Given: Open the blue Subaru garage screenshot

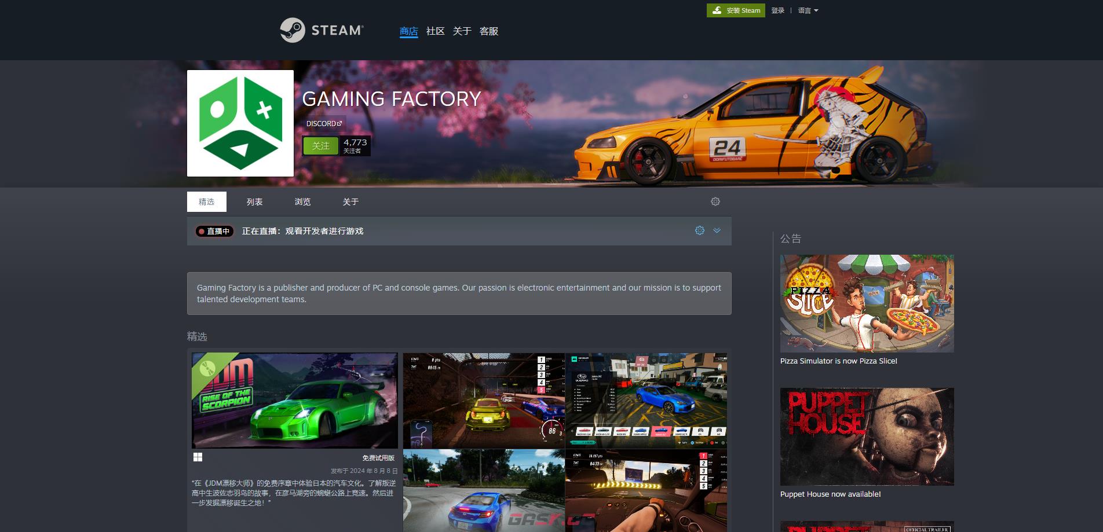Looking at the screenshot, I should (x=646, y=401).
